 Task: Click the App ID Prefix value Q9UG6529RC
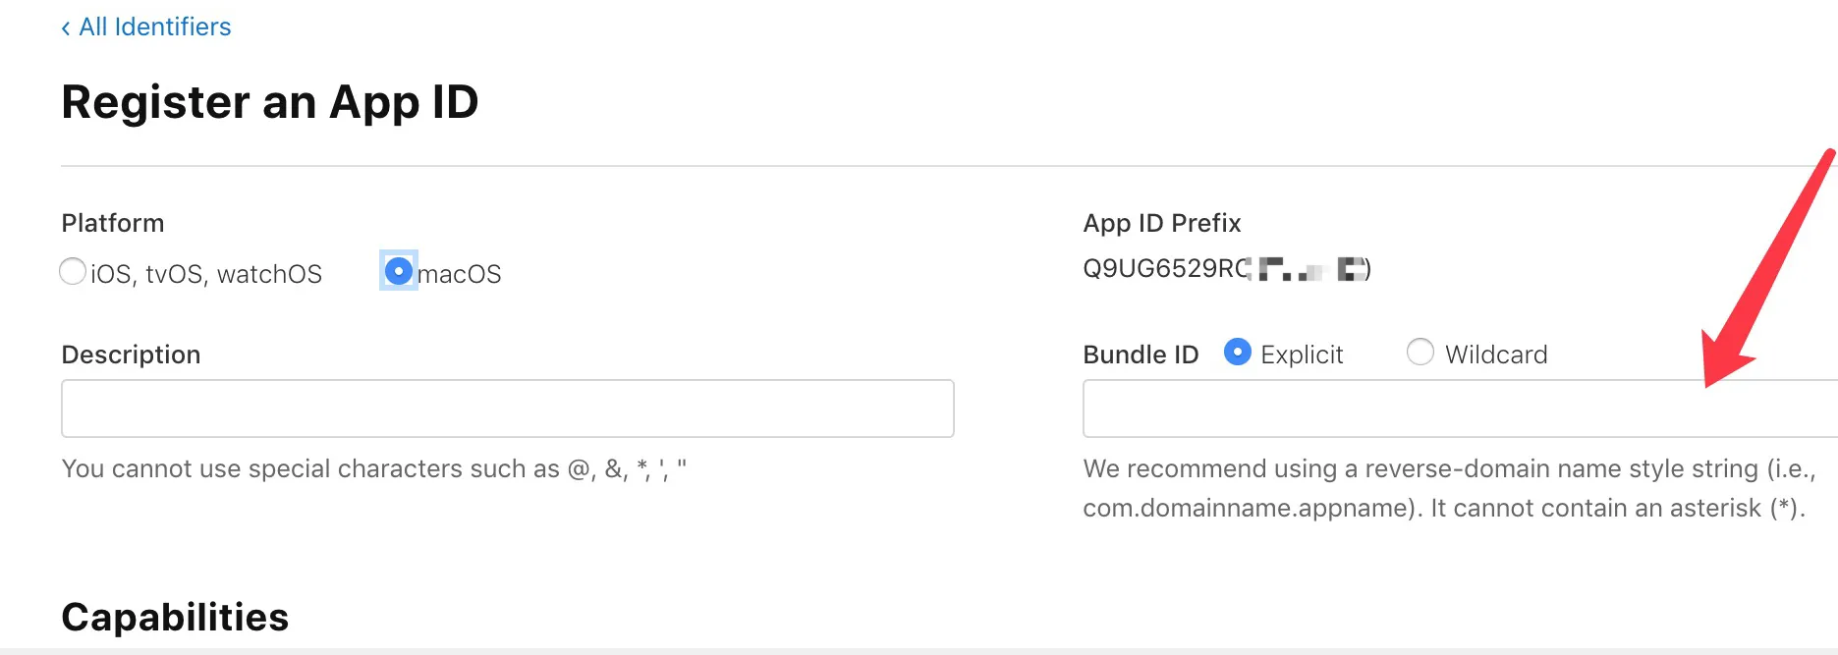click(1167, 268)
